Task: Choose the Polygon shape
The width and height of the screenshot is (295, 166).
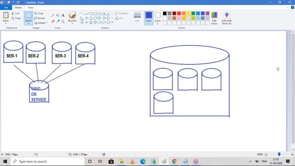Action: coord(104,14)
